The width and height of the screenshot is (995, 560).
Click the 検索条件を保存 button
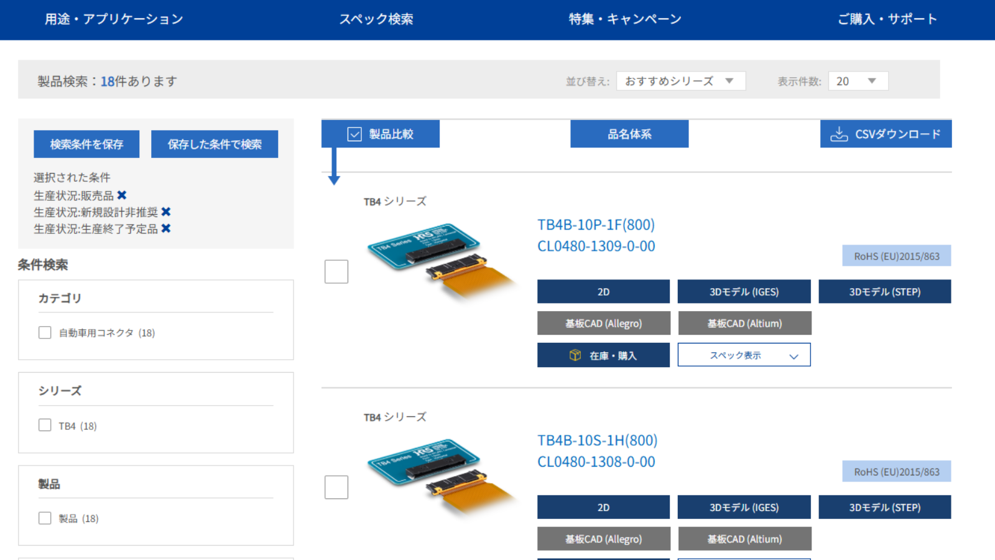tap(86, 144)
